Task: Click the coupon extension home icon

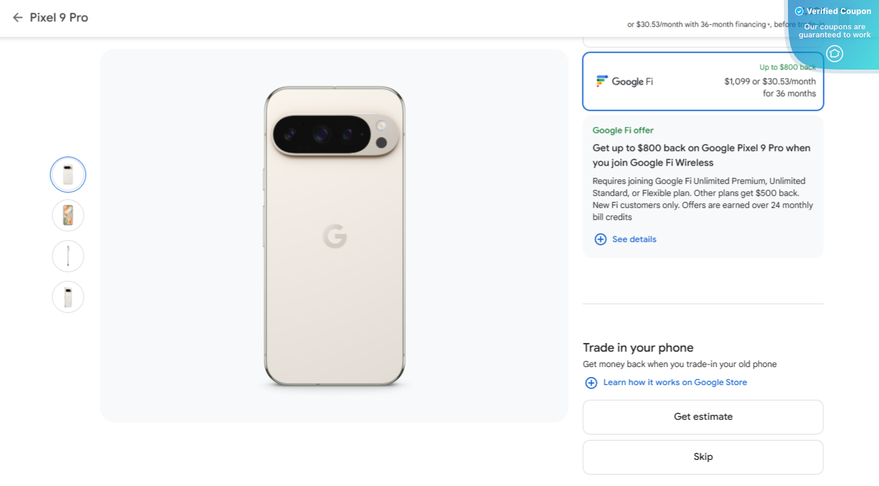Action: (x=834, y=52)
